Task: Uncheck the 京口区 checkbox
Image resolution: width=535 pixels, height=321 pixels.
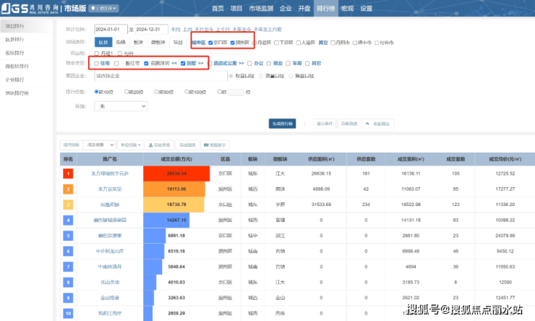Action: [x=210, y=43]
